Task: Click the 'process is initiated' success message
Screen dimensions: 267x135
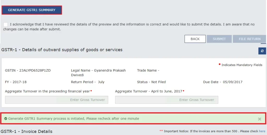Action: [x=74, y=119]
